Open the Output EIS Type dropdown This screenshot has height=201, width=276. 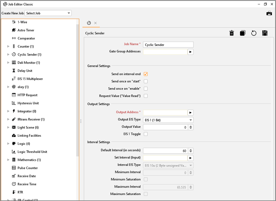click(x=168, y=120)
